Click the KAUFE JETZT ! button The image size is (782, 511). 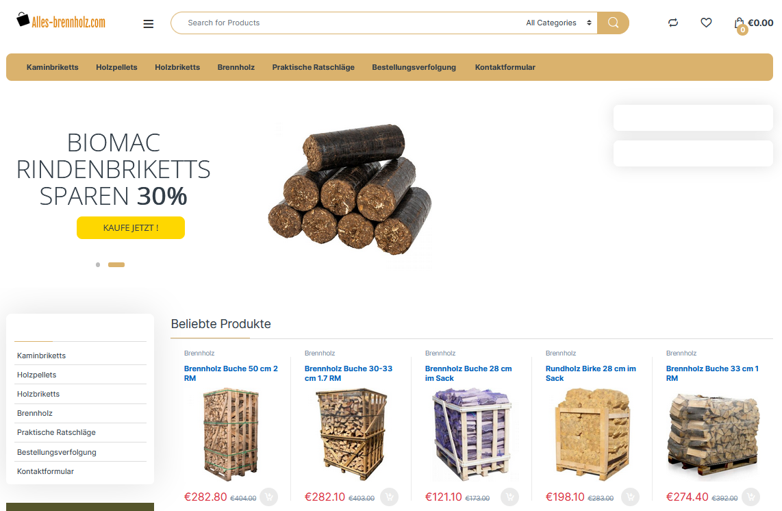131,227
